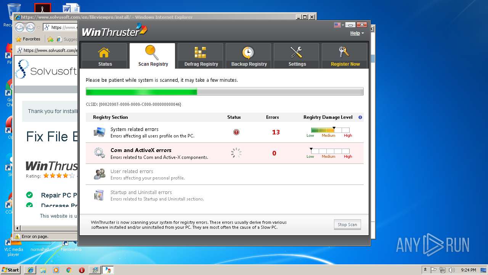Click the Error on page warning icon
Image resolution: width=488 pixels, height=275 pixels.
[17, 236]
